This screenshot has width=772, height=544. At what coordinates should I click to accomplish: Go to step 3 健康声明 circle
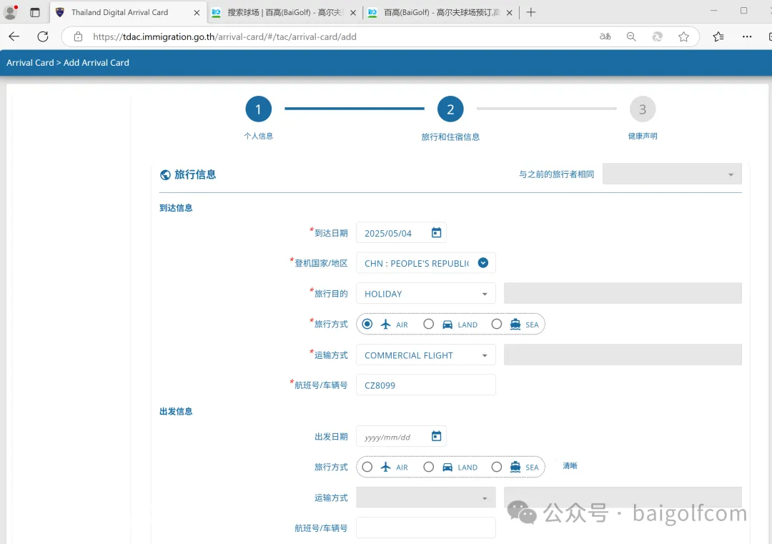coord(642,109)
